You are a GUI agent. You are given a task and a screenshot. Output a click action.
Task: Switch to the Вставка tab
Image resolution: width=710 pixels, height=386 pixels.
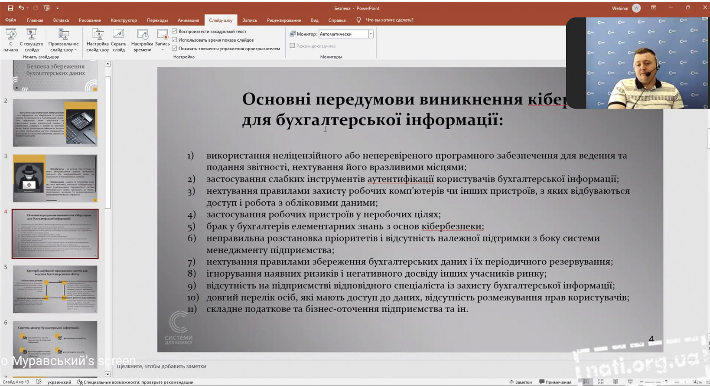click(61, 20)
